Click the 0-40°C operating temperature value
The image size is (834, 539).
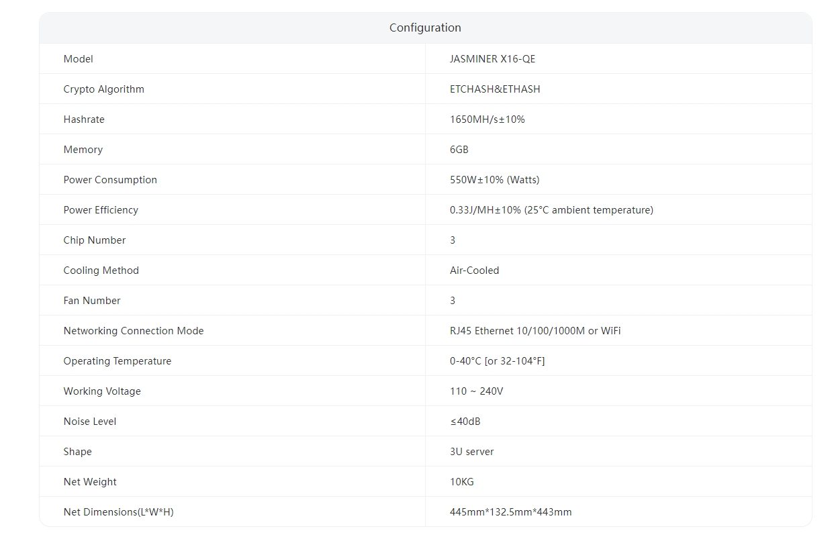(497, 361)
